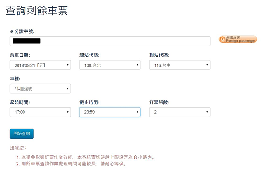The width and height of the screenshot is (277, 171).
Task: Open the 到站代碼 146-台中 dropdown
Action: [180, 65]
